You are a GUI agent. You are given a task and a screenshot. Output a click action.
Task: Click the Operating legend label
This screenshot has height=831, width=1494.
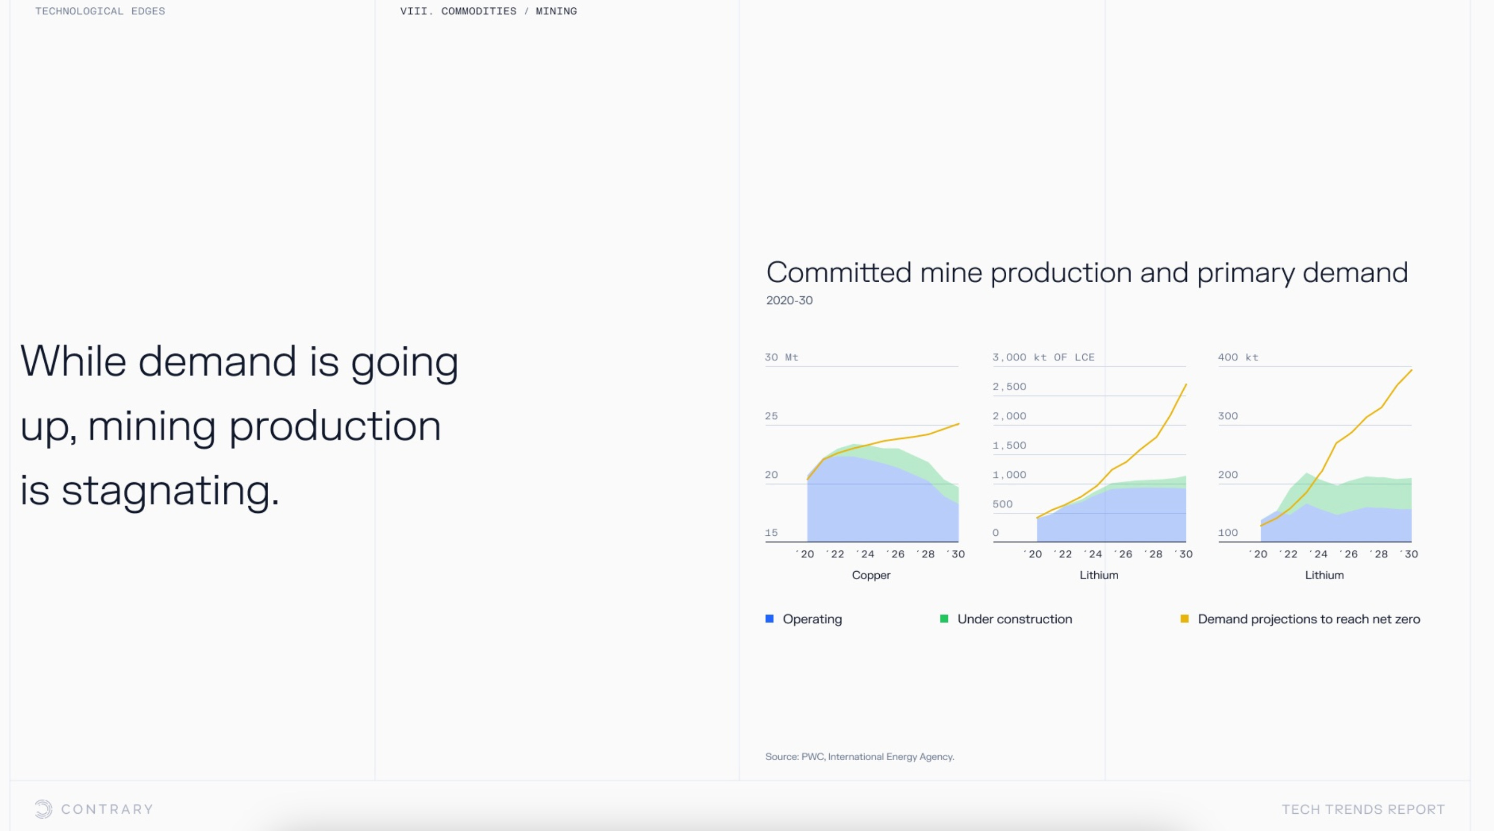[812, 619]
